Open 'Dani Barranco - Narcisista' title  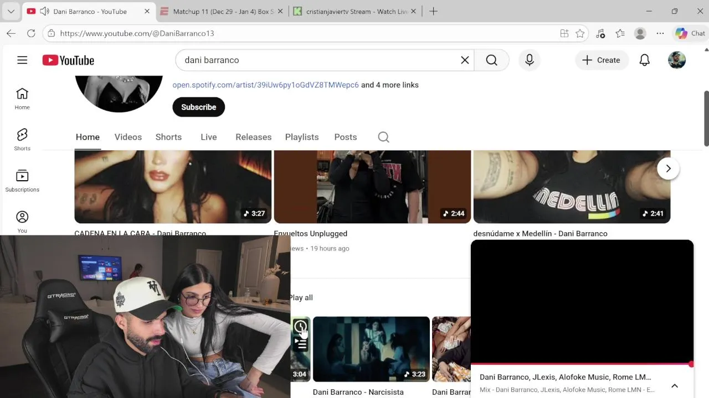[358, 392]
